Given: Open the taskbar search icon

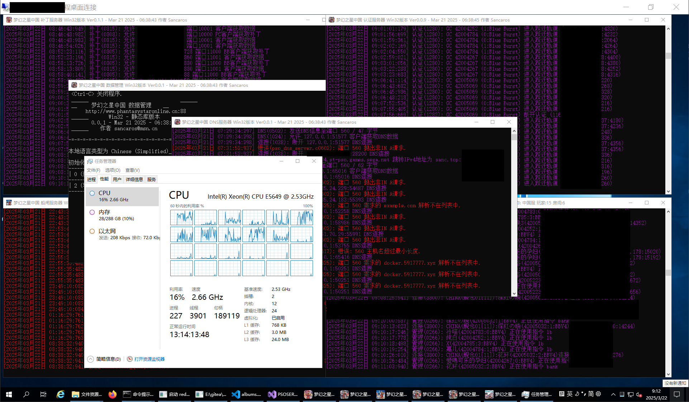Looking at the screenshot, I should (x=26, y=394).
